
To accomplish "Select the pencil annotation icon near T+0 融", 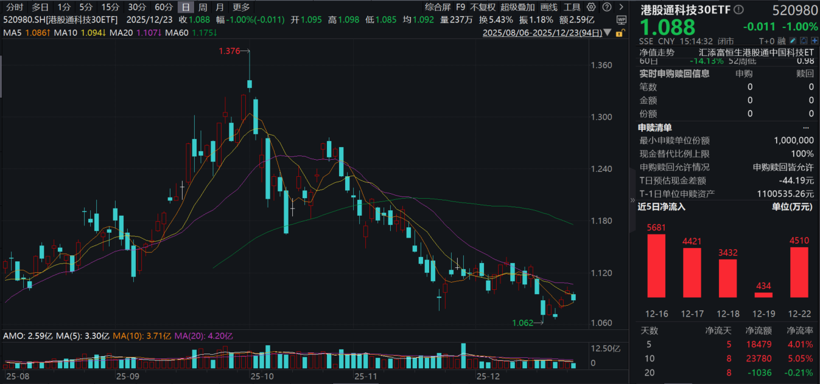I will [793, 39].
